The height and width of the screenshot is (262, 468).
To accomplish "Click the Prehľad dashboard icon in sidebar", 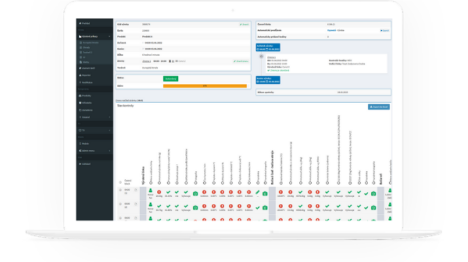I will click(x=80, y=23).
